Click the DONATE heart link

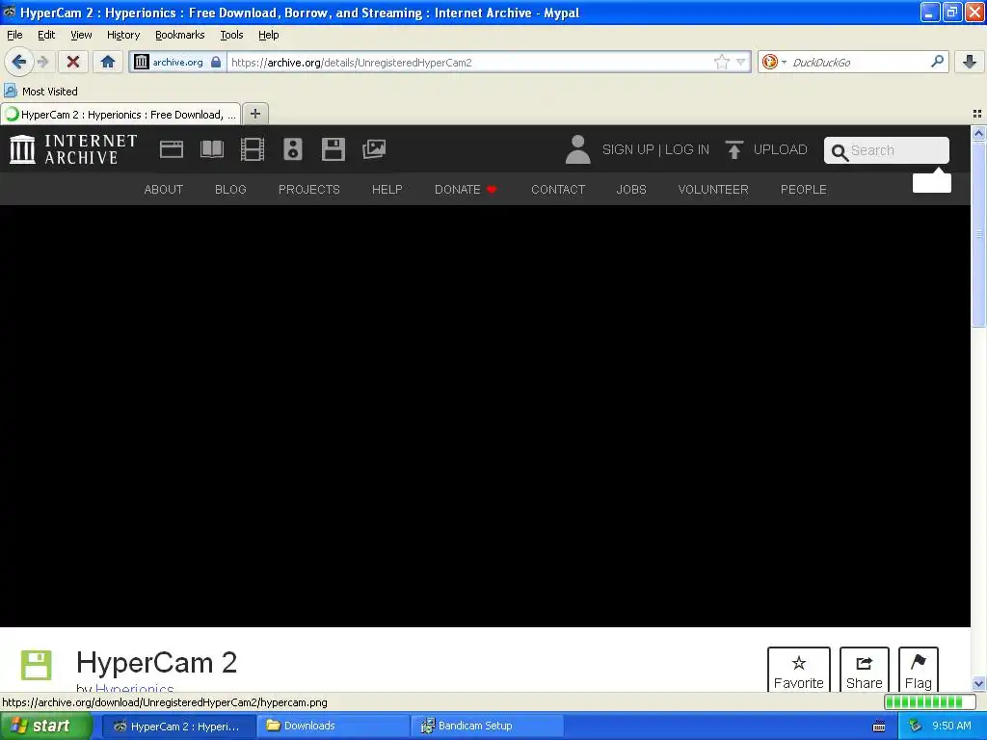[x=466, y=190]
